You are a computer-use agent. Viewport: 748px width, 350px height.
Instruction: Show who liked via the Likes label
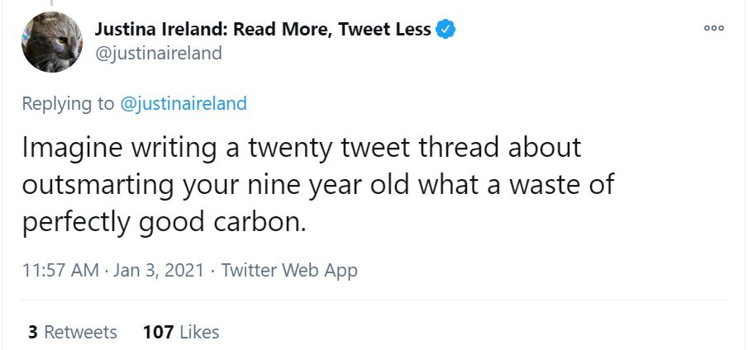coord(199,332)
